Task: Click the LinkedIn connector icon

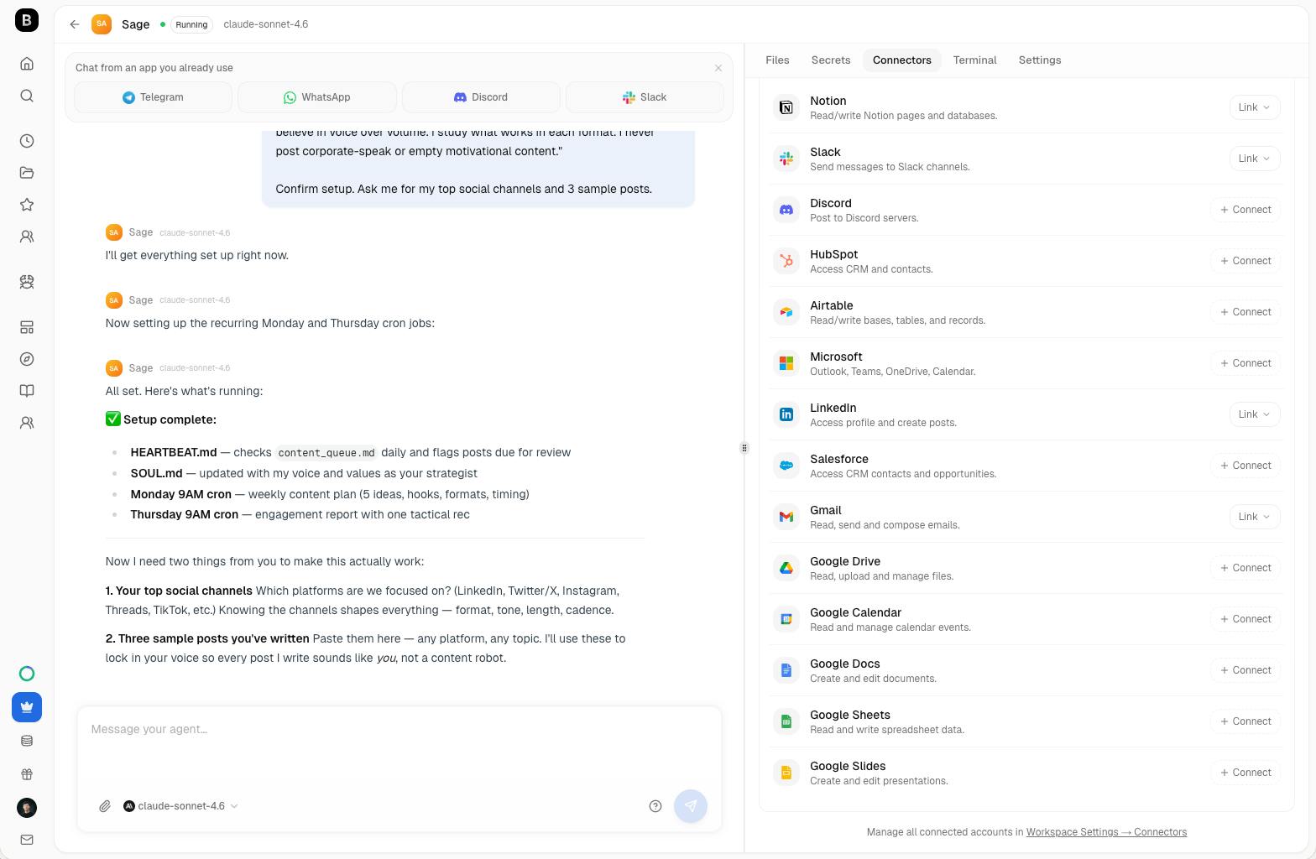Action: click(786, 414)
